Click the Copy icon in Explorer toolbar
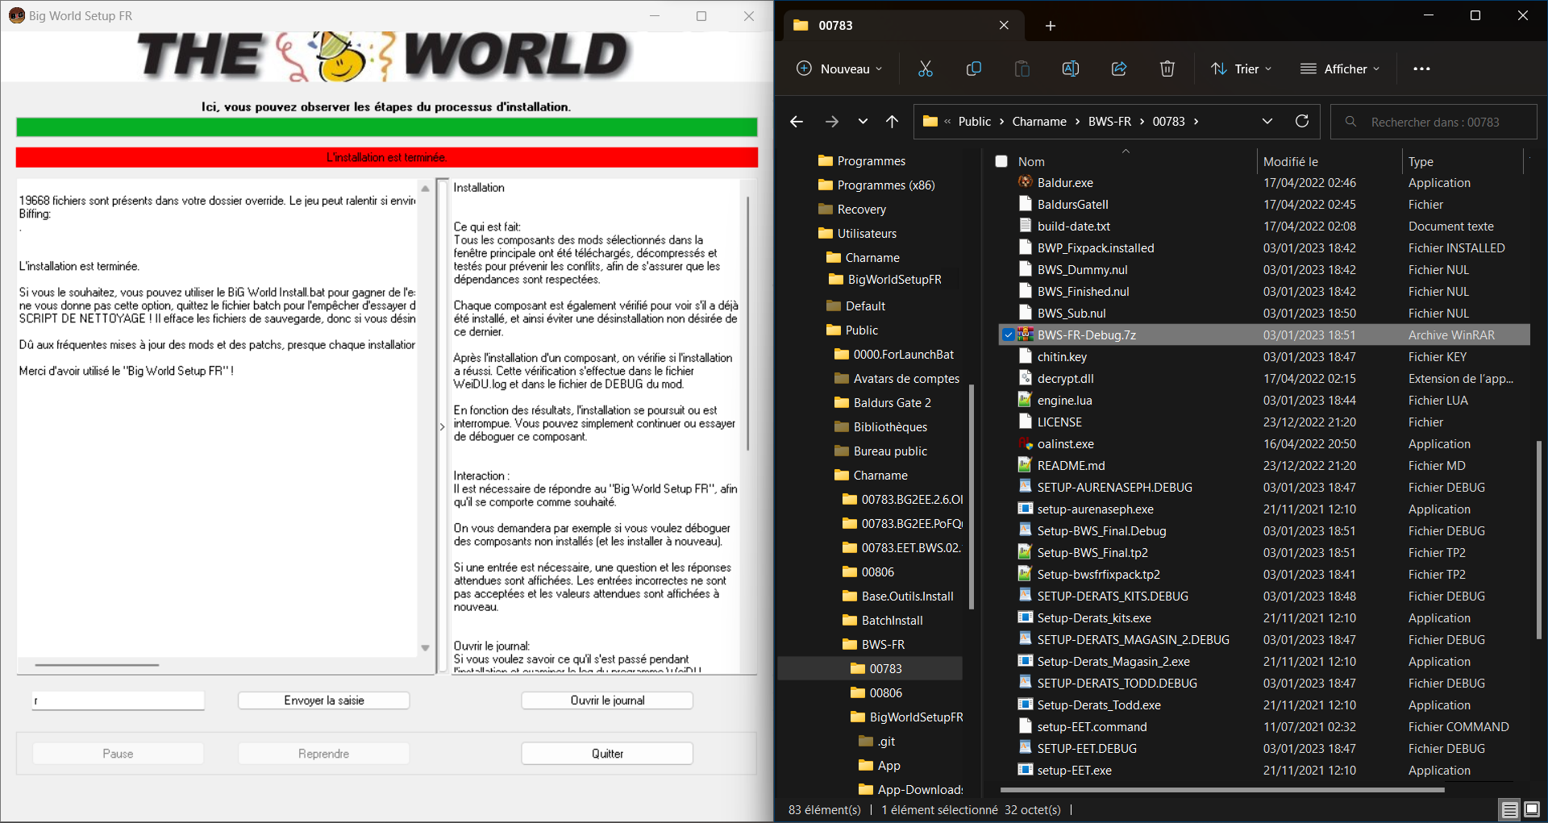The height and width of the screenshot is (823, 1548). click(x=973, y=69)
